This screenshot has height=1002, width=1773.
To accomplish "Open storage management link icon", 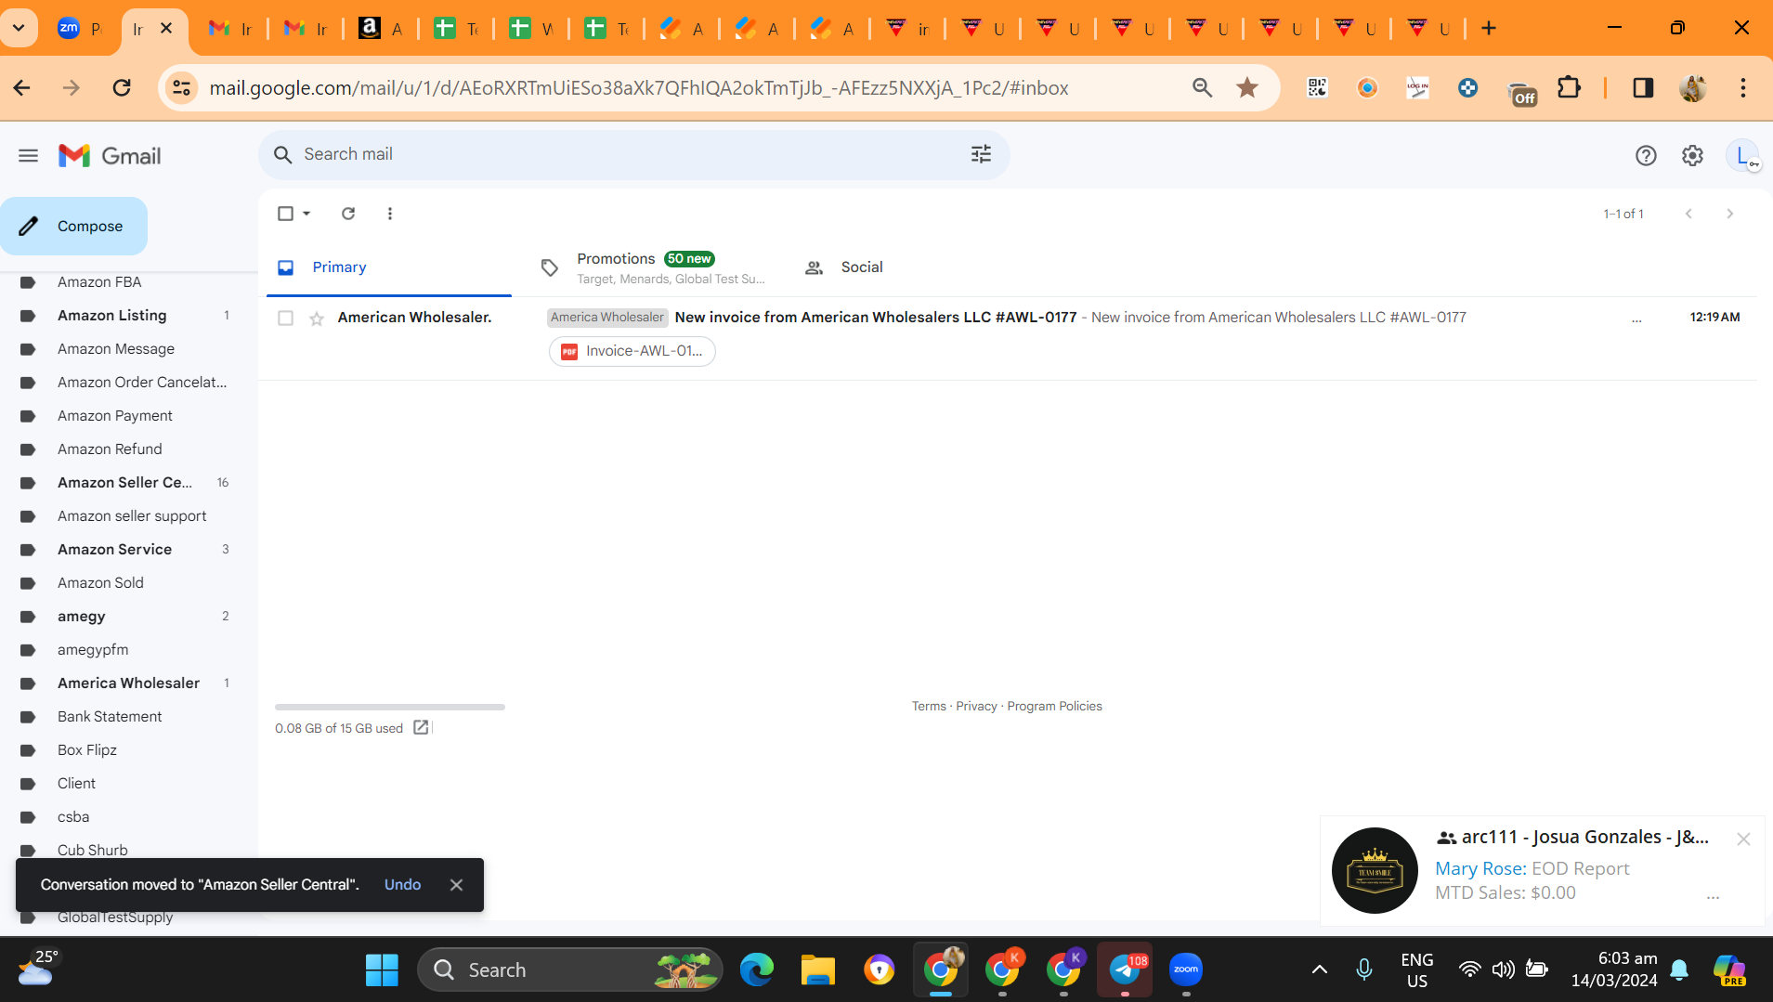I will tap(421, 727).
